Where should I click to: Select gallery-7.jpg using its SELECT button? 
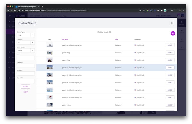[x=170, y=60]
